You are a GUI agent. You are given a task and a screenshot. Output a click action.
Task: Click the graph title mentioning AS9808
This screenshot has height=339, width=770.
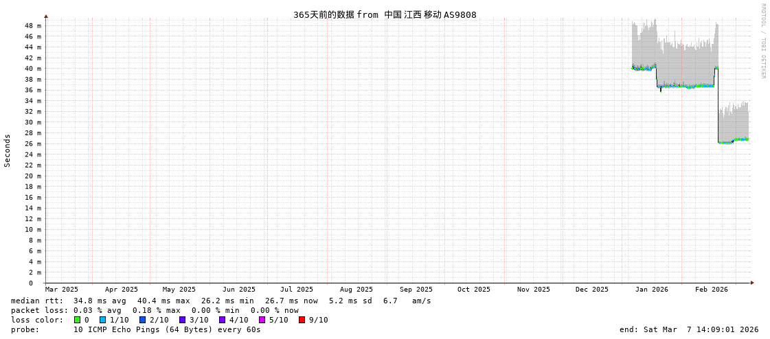[385, 14]
